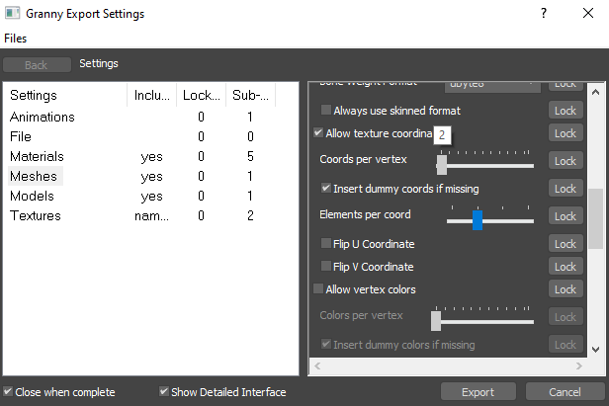
Task: Click the vertical scrollbar down arrow
Action: (x=594, y=349)
